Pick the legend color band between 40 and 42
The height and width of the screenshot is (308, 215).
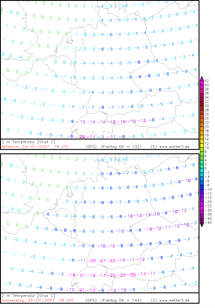coord(202,83)
